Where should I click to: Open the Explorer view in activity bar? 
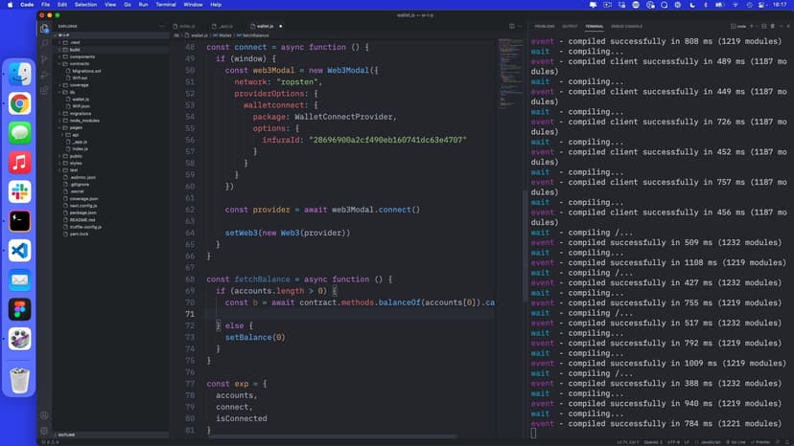pos(44,29)
